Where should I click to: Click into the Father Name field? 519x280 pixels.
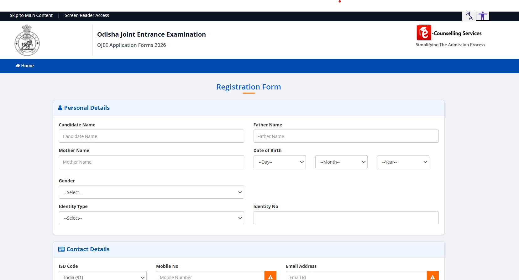346,136
